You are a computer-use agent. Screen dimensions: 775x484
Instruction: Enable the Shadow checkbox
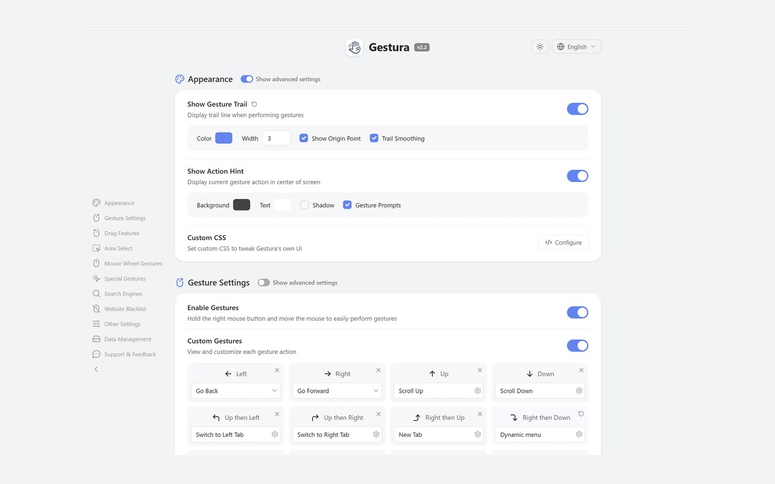[305, 205]
